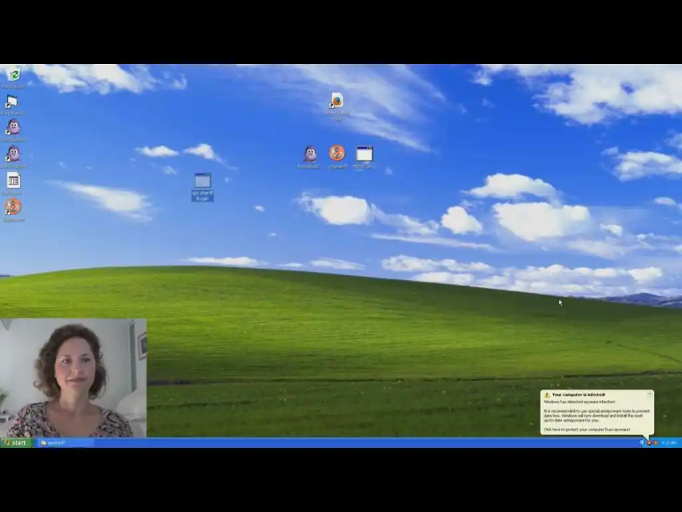Open the Start menu
This screenshot has height=512, width=682.
pyautogui.click(x=17, y=443)
